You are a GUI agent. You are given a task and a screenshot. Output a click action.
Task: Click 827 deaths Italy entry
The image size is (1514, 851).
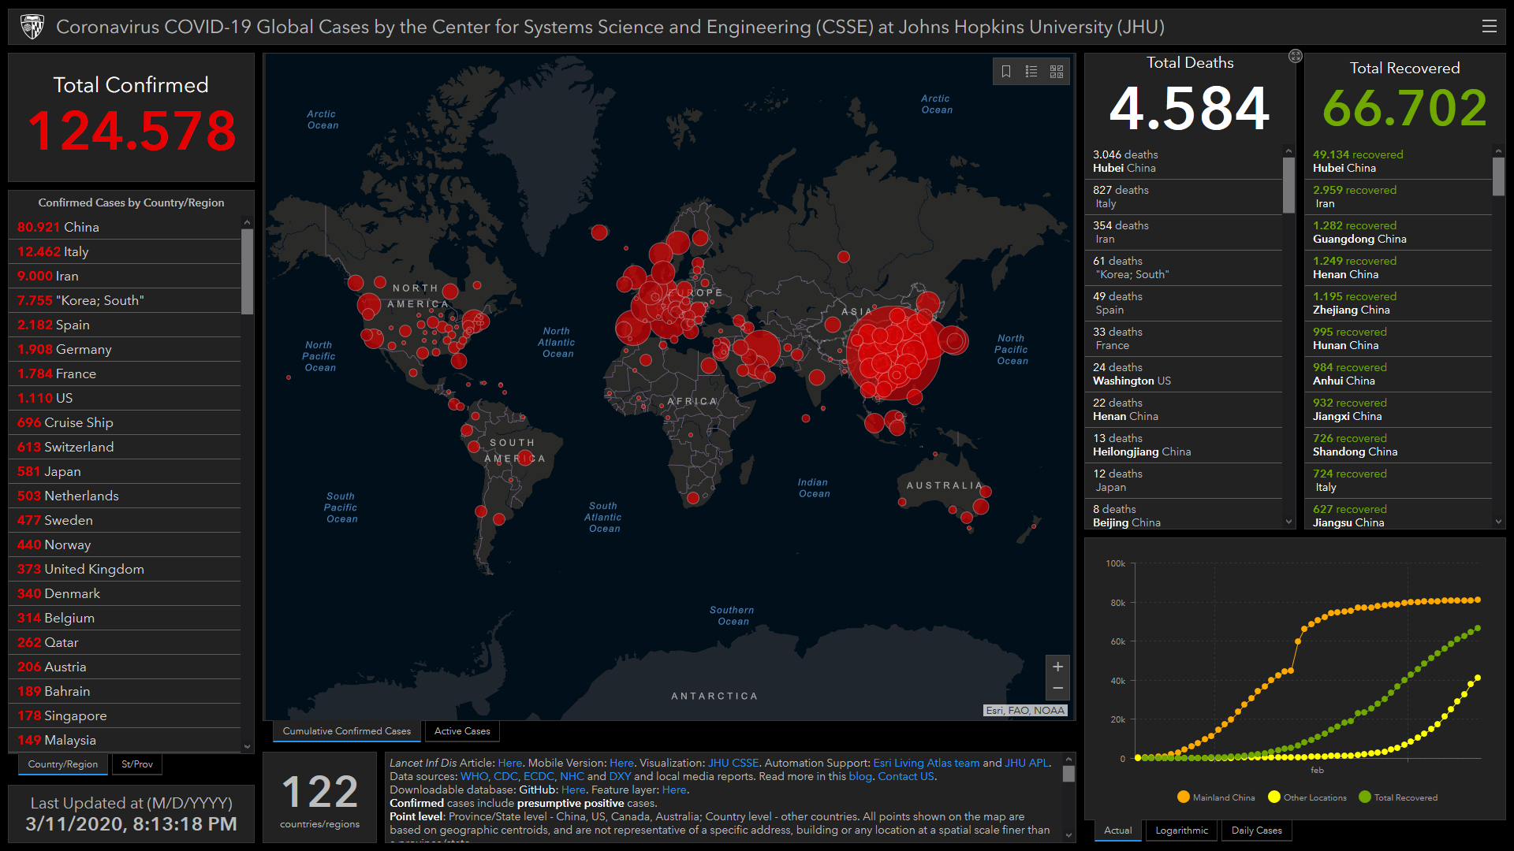(1184, 197)
